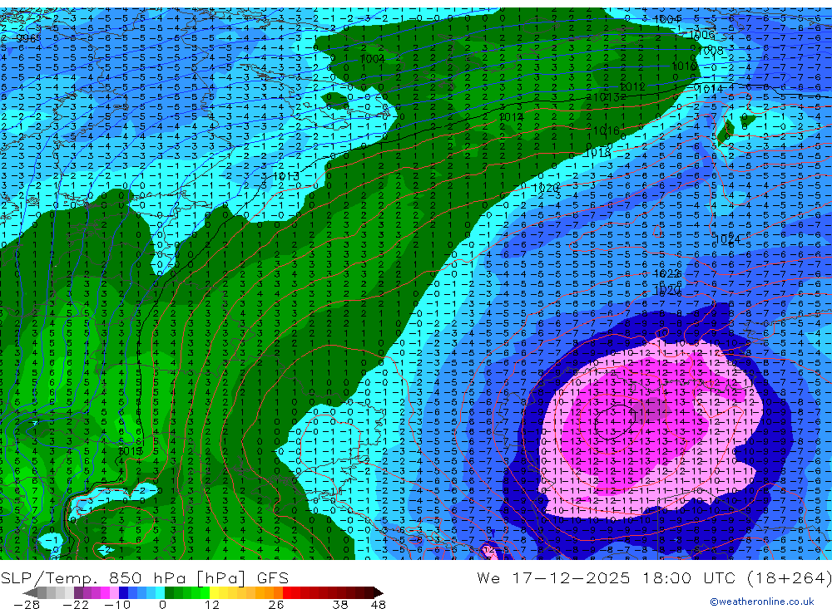Click the '1008' isobar label
The height and width of the screenshot is (609, 832).
tap(710, 51)
